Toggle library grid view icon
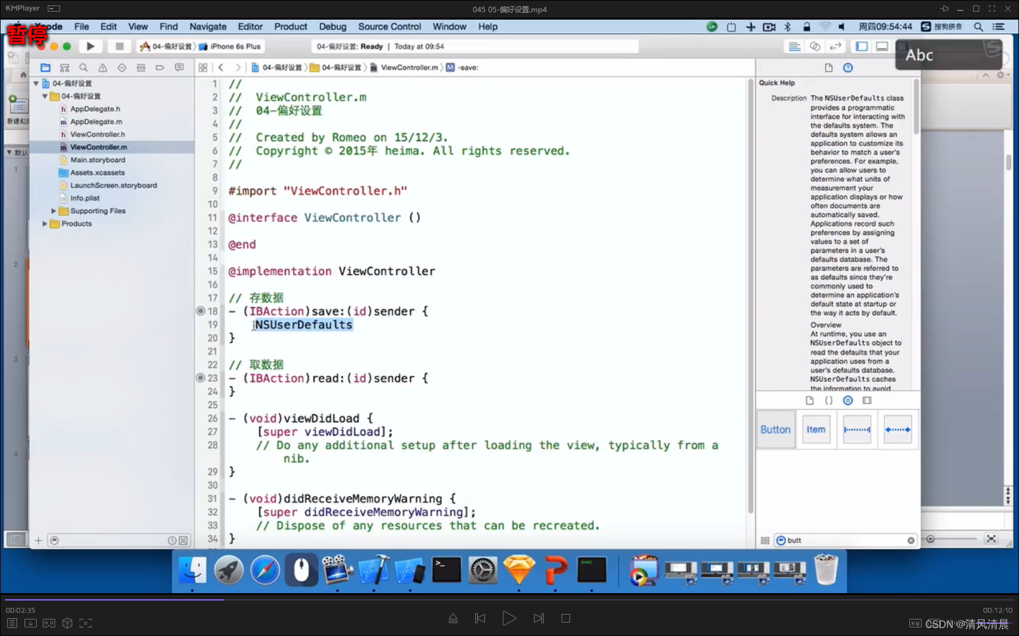Image resolution: width=1019 pixels, height=636 pixels. pos(765,541)
